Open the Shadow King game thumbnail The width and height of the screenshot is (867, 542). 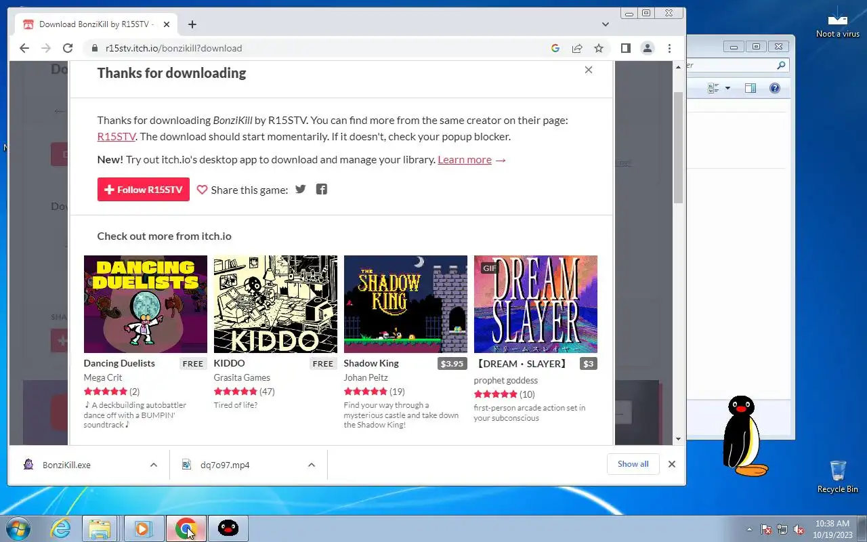pyautogui.click(x=406, y=304)
